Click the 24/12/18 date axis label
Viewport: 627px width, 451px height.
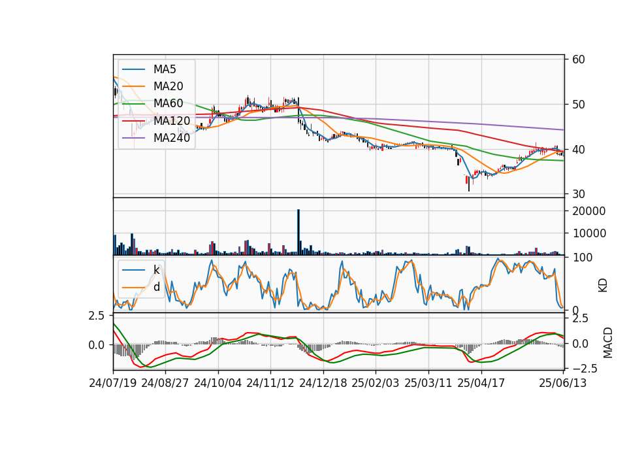323,383
